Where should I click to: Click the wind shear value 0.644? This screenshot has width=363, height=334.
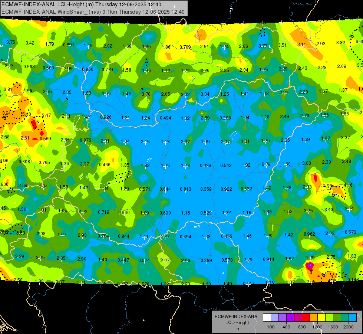coord(165,189)
